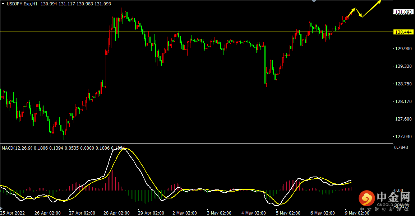The width and height of the screenshot is (415, 216).
Task: Click the OHLC values 130.994 131.117 130.983 131.093
Action: coord(76,4)
